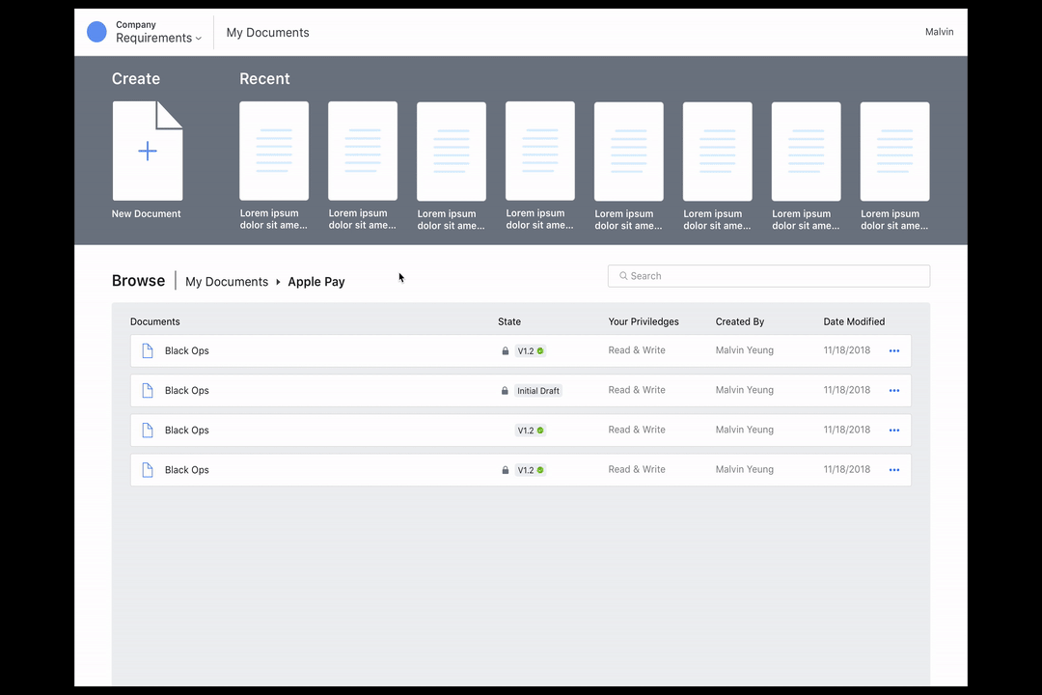Image resolution: width=1042 pixels, height=695 pixels.
Task: Sort by the Created By column header
Action: (740, 321)
